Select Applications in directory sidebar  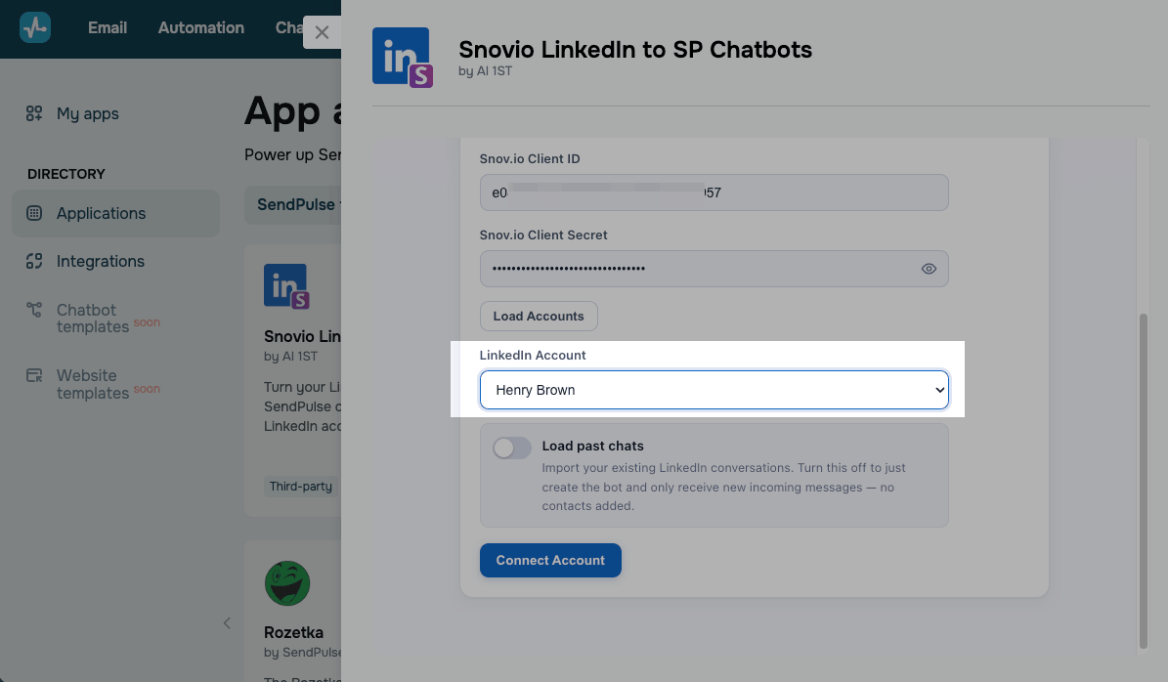[x=115, y=213]
